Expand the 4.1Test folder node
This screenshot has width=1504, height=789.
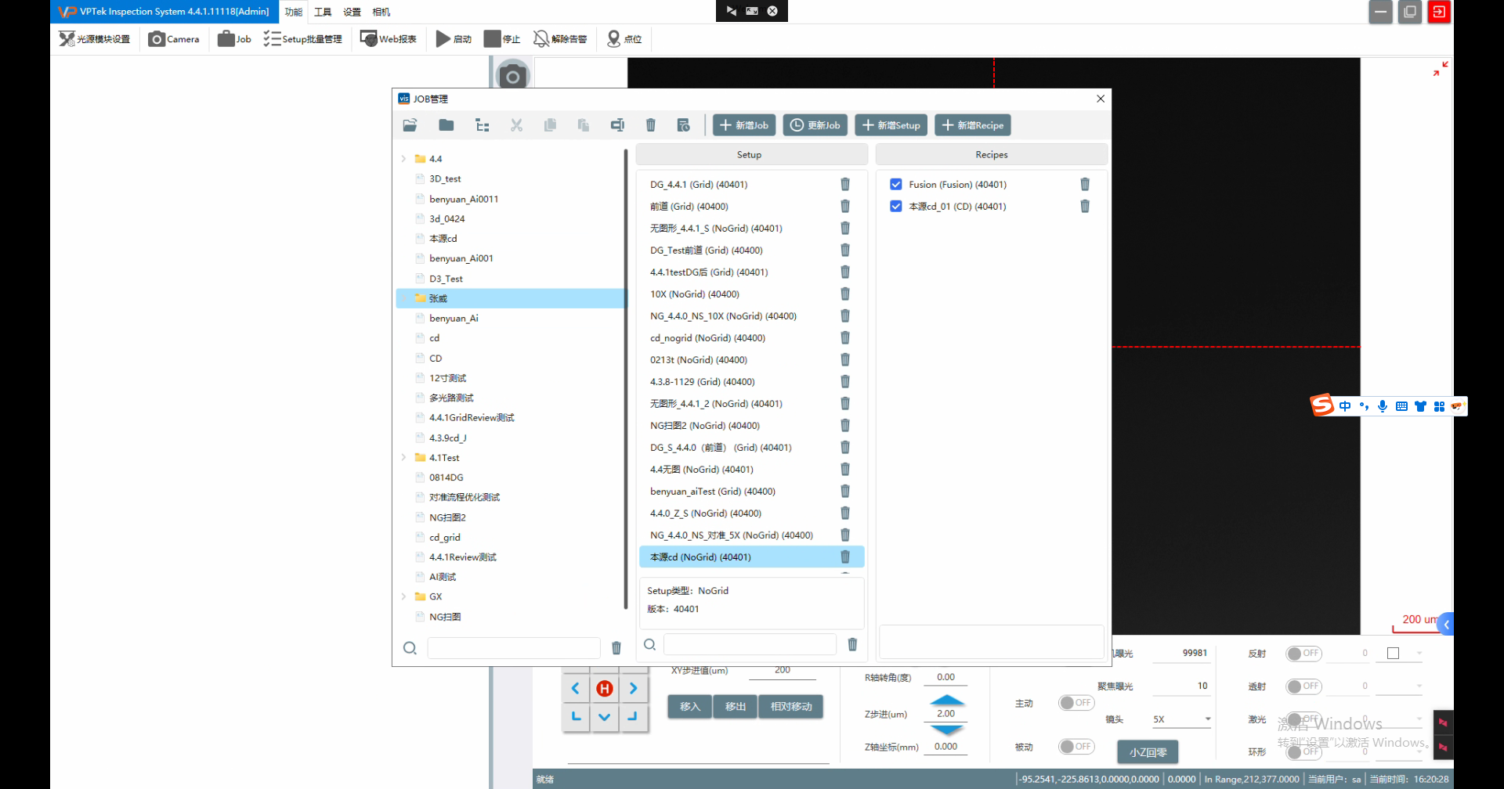[x=403, y=458]
